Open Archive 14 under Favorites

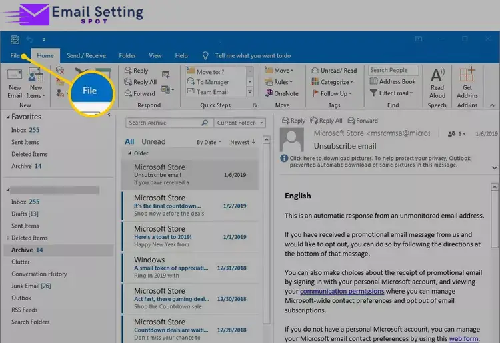coord(27,166)
